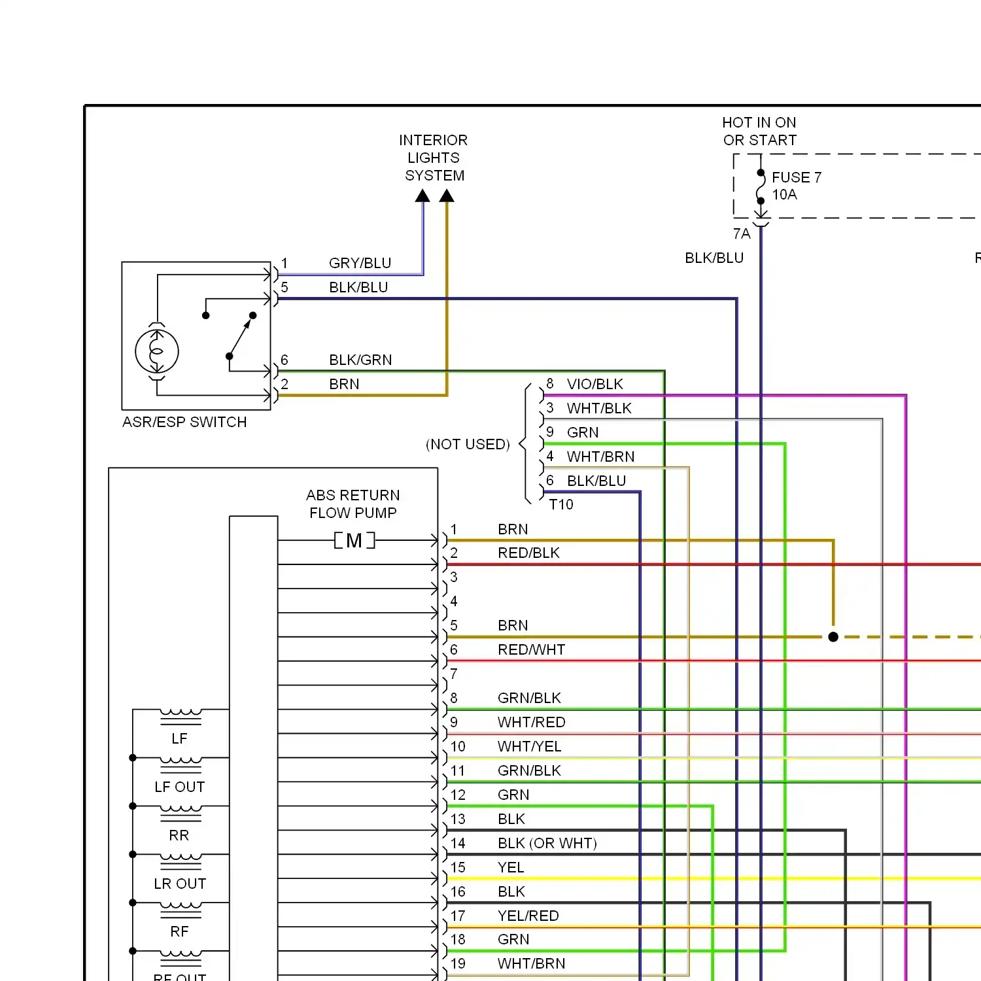Click the T10 connector label

pyautogui.click(x=561, y=504)
